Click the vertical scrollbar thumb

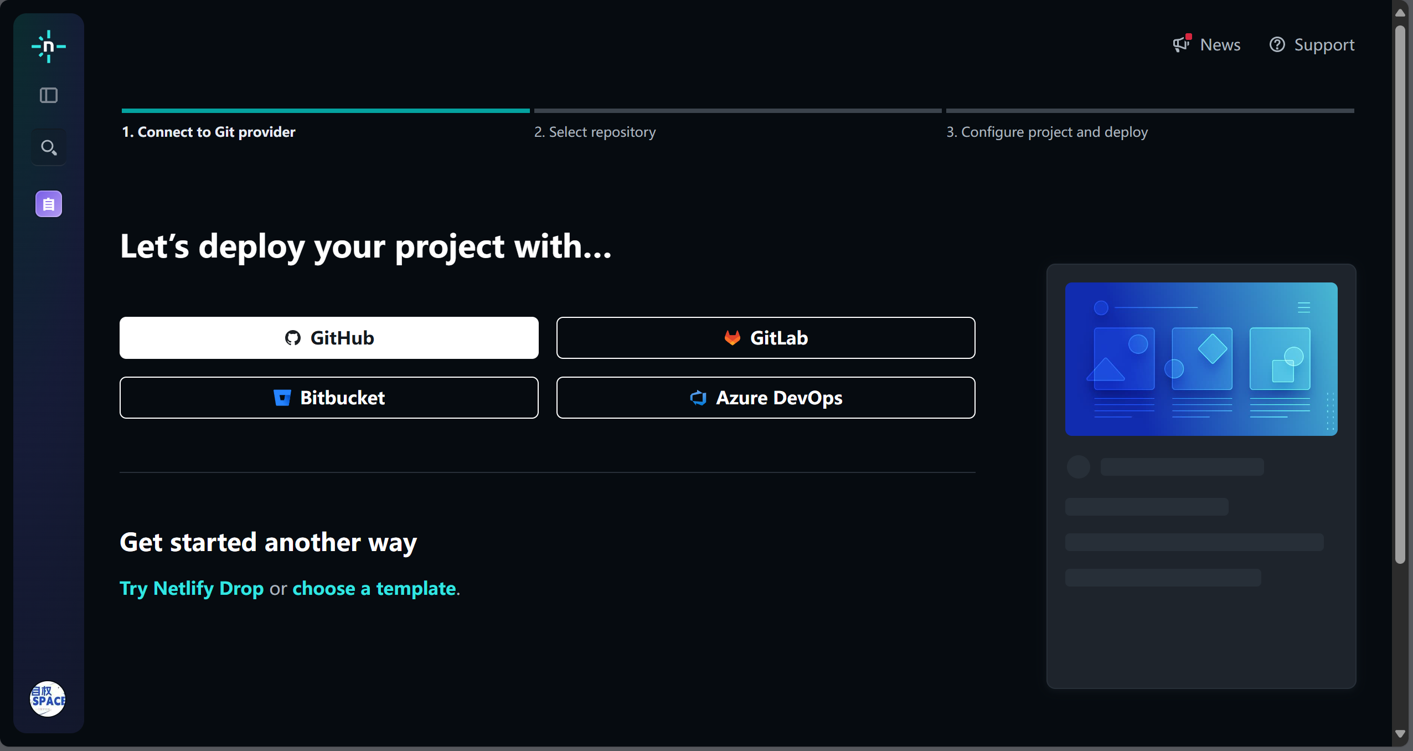point(1400,294)
